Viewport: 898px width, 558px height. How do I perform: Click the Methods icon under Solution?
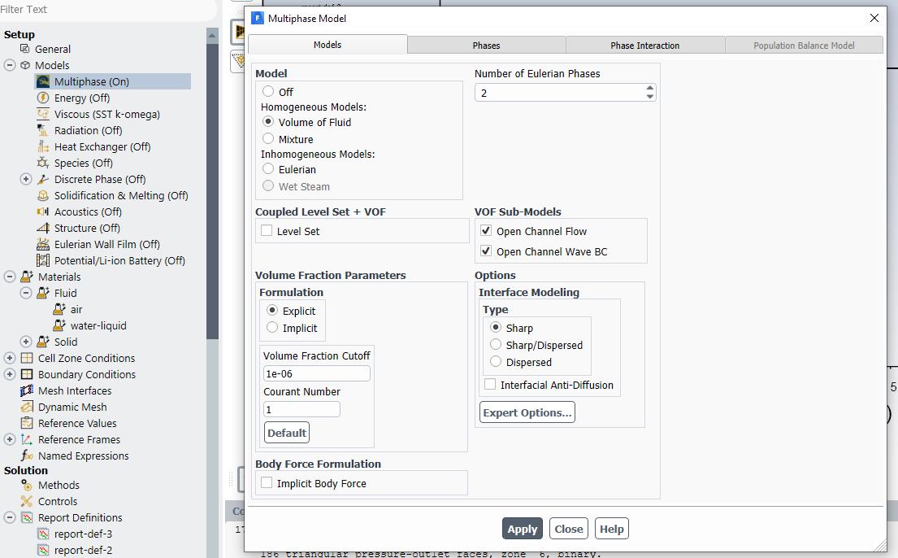tap(27, 485)
